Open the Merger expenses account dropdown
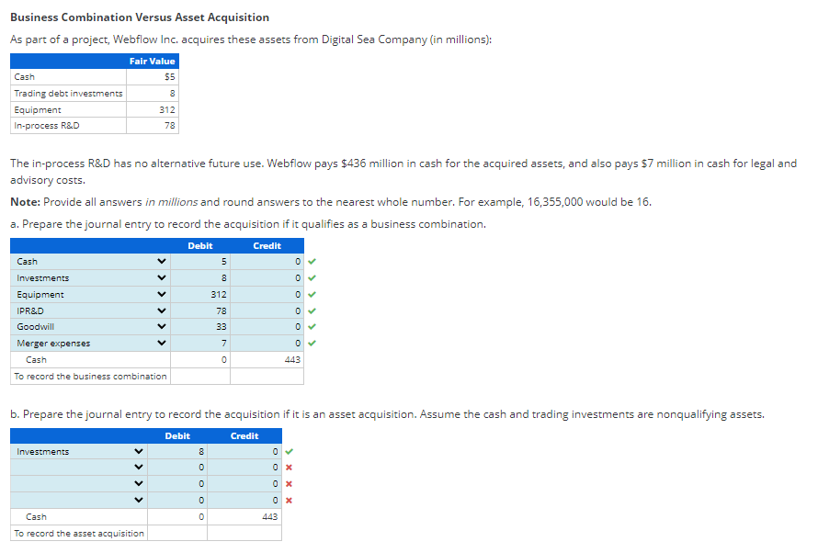Screen dimensions: 818x553 pyautogui.click(x=90, y=343)
